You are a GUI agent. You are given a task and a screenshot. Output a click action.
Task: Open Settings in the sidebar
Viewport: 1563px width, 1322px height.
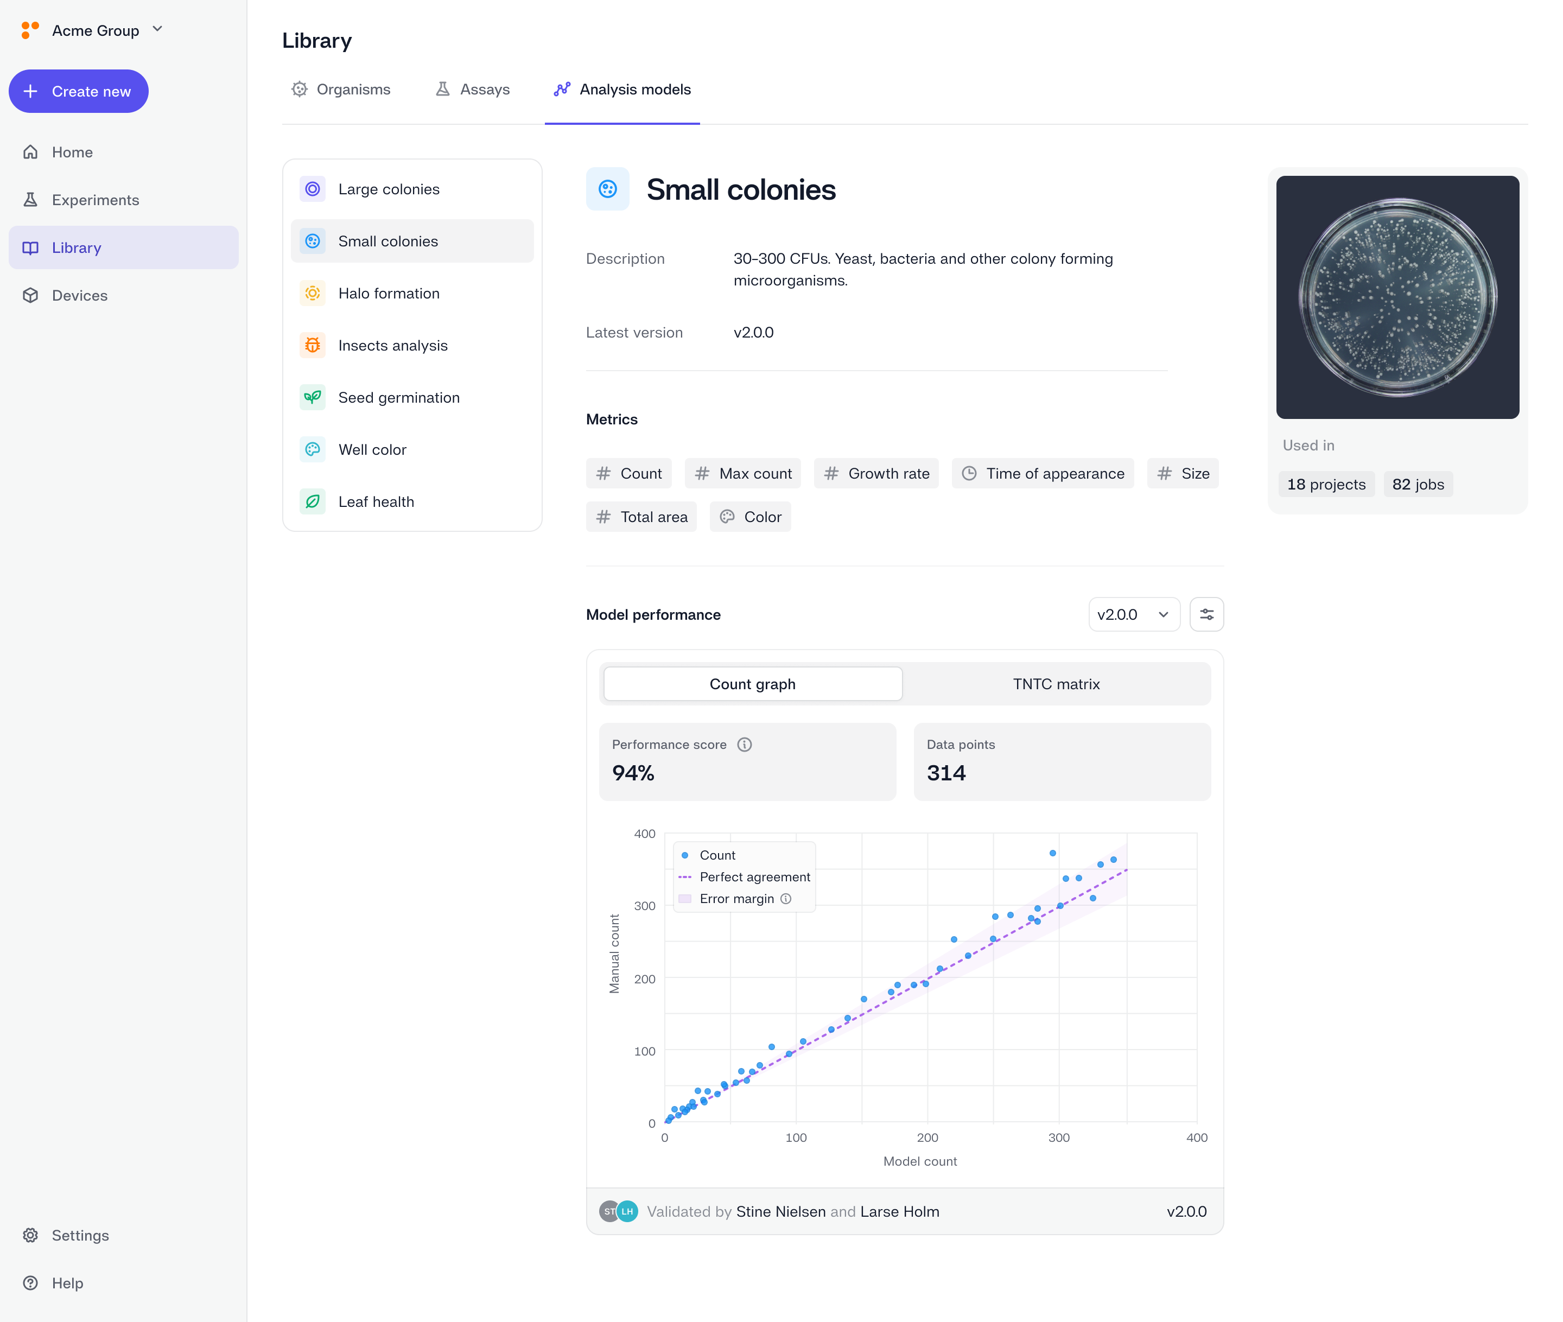(124, 1235)
